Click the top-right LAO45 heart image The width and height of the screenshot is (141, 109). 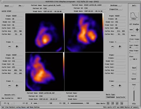83,33
